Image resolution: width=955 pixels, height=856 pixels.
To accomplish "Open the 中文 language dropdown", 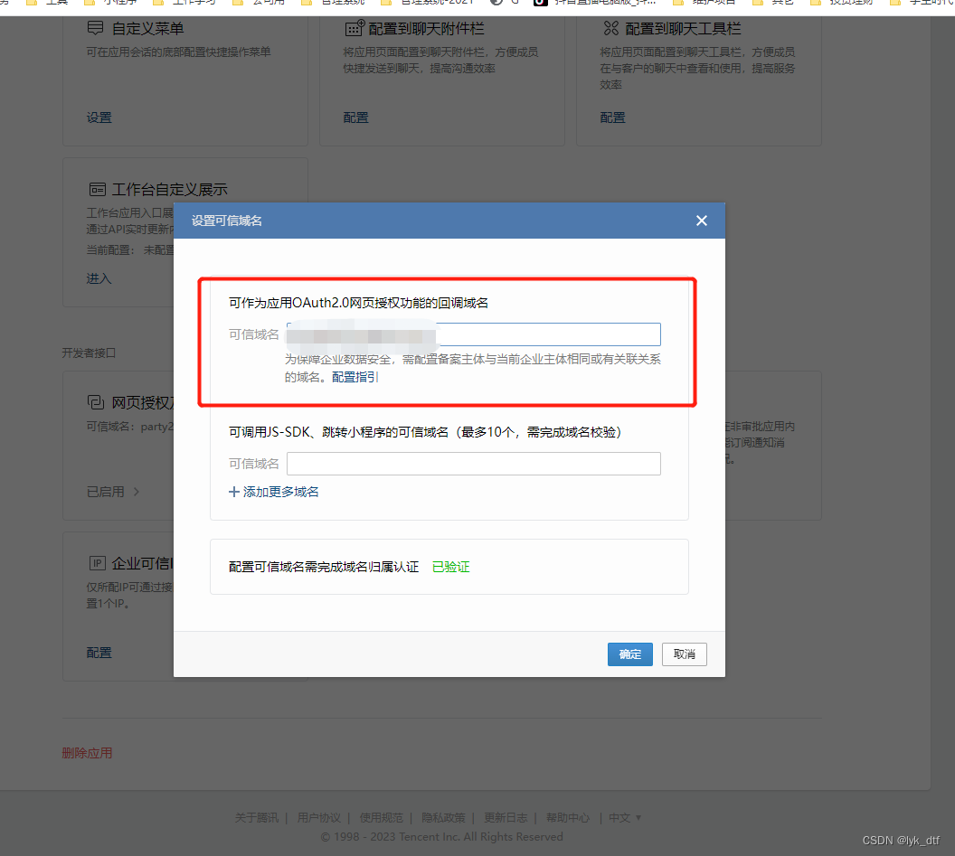I will click(x=625, y=818).
